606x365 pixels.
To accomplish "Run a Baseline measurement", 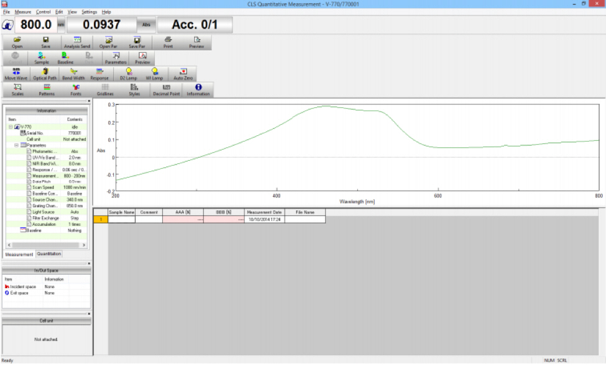I will (65, 58).
